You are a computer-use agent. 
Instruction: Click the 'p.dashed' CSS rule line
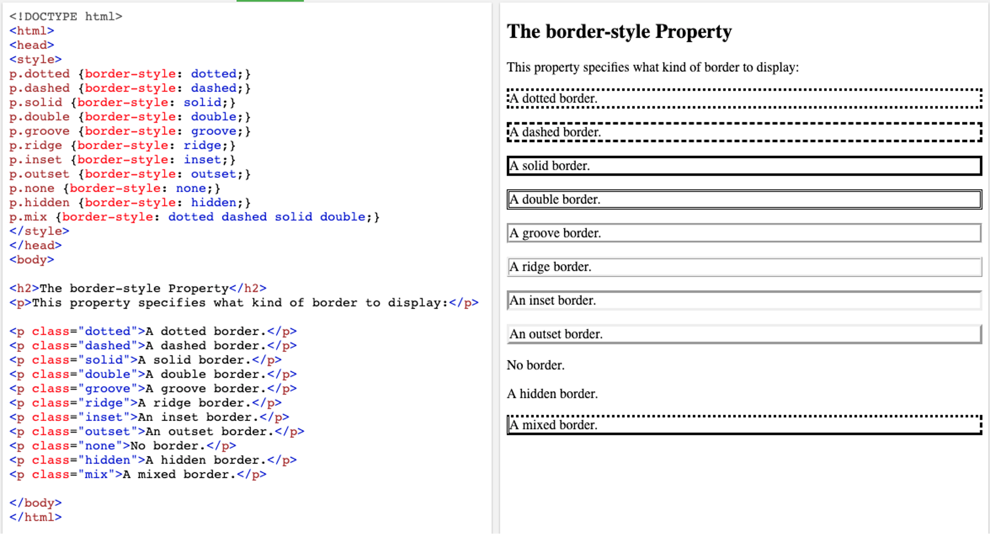(130, 88)
